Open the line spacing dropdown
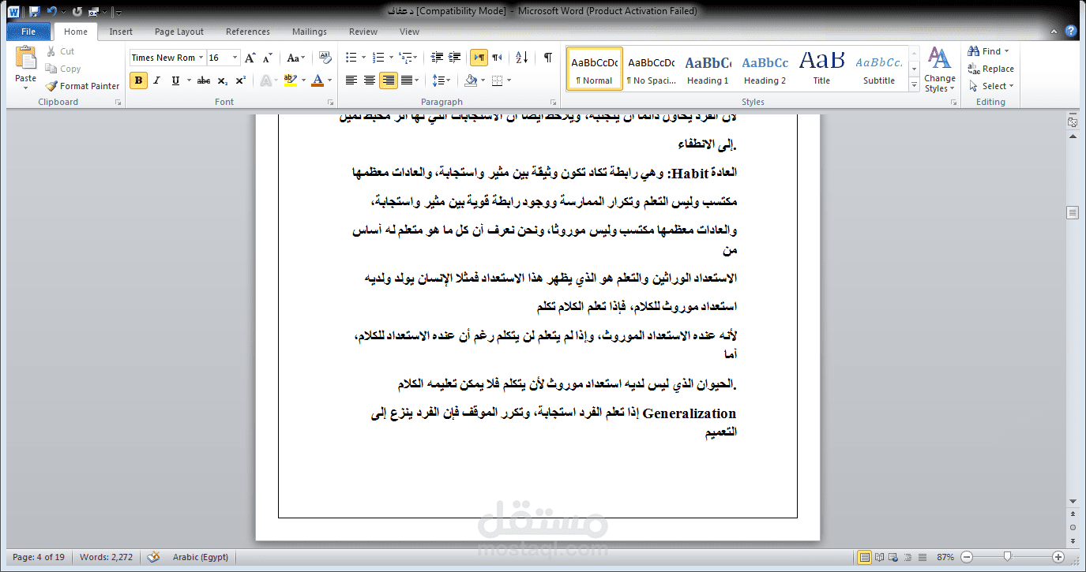1086x572 pixels. pos(442,80)
